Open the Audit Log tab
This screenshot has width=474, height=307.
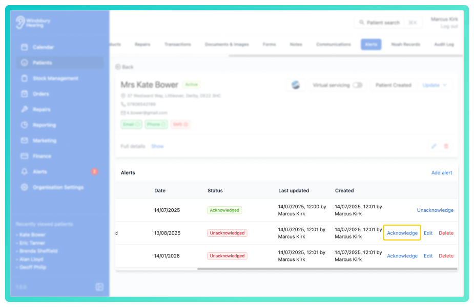click(x=444, y=45)
